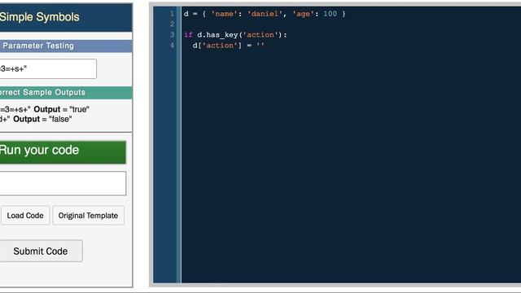Place cursor on code line 1 dictionary
Screen dimensions: 521x293
click(x=265, y=14)
